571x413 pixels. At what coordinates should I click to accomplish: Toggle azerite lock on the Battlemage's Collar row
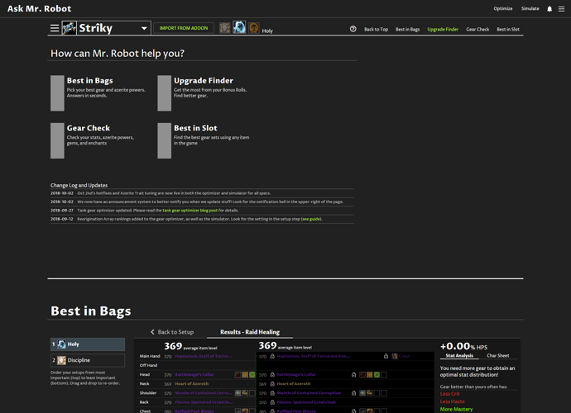[353, 375]
